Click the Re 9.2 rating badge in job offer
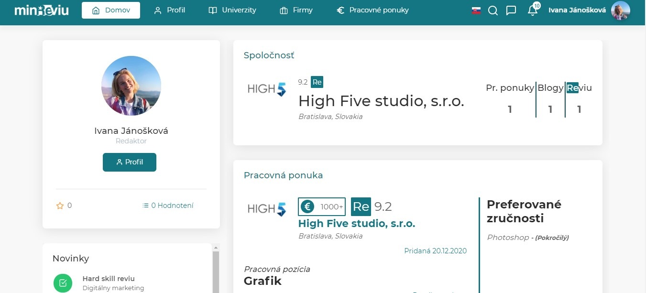Viewport: 646px width, 293px height. point(371,206)
